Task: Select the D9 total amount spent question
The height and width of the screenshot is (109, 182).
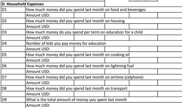Action: pos(76,100)
